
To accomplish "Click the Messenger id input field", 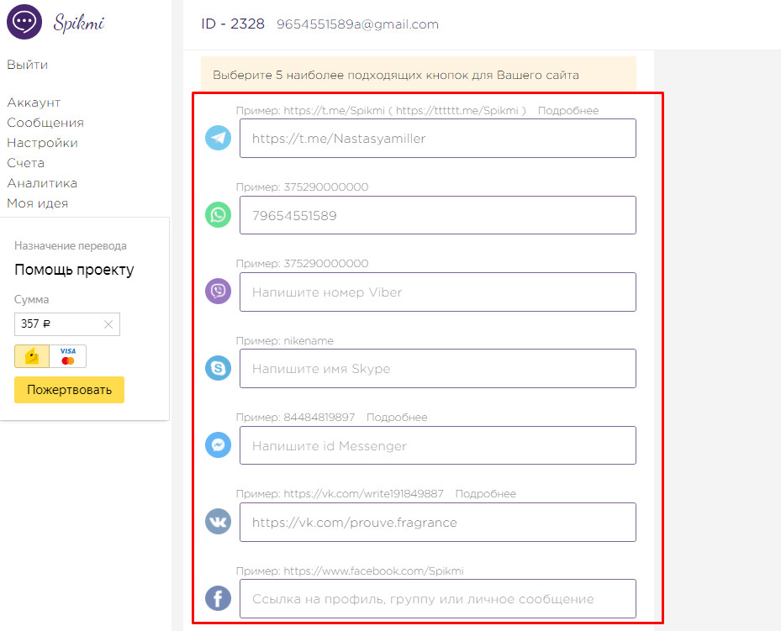I will [438, 445].
